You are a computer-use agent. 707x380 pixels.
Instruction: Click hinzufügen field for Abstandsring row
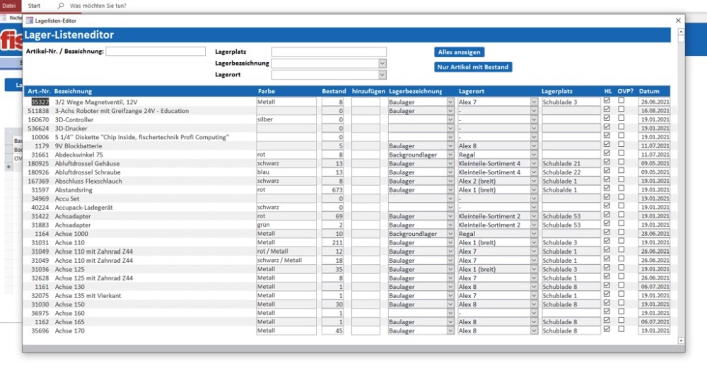pos(366,190)
